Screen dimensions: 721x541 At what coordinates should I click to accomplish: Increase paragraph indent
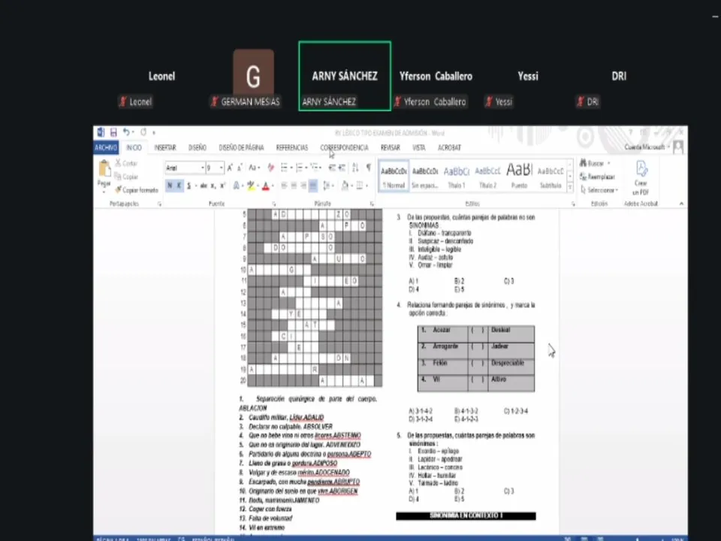tap(342, 168)
